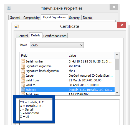Click the Field column header
Viewport: 134px width, 125px height.
pyautogui.click(x=43, y=56)
